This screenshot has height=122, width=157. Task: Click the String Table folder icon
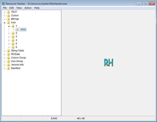click(8, 51)
